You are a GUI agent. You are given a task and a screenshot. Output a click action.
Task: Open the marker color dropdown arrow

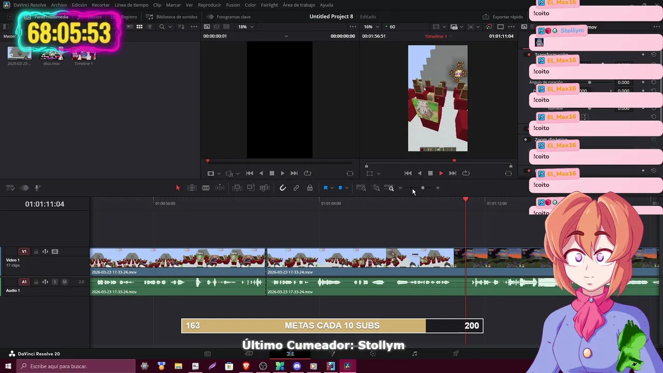point(347,188)
